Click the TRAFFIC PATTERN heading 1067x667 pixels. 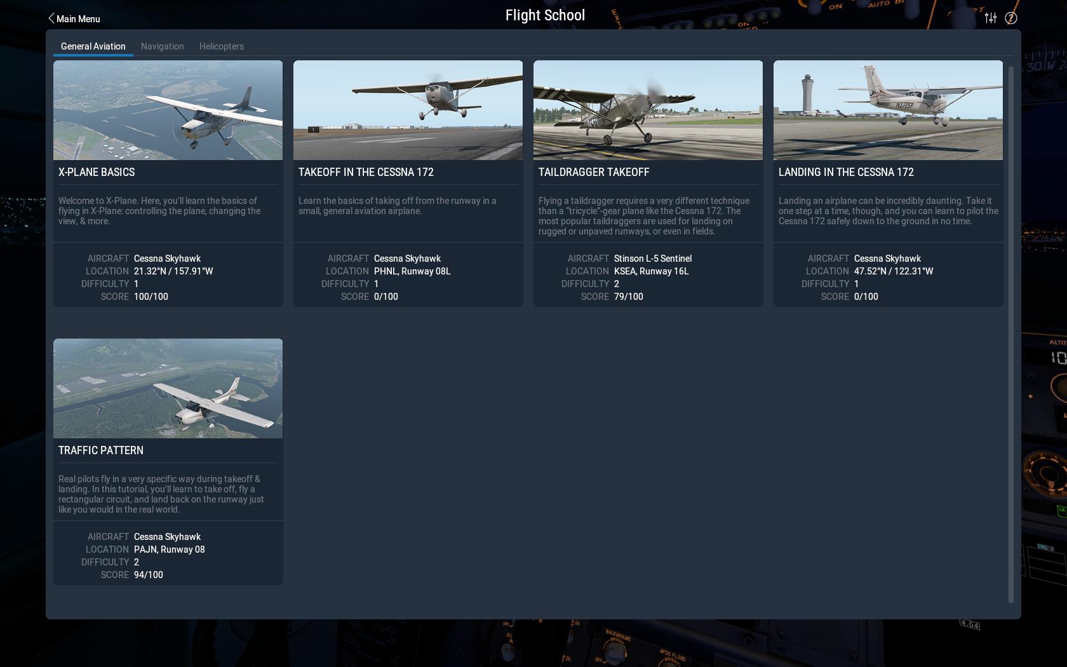[x=101, y=450]
